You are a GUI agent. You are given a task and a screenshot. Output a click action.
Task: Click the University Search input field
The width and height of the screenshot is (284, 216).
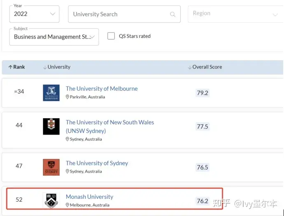pyautogui.click(x=124, y=14)
